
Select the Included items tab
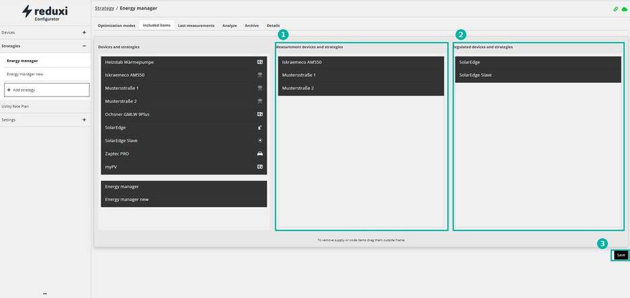(x=157, y=26)
